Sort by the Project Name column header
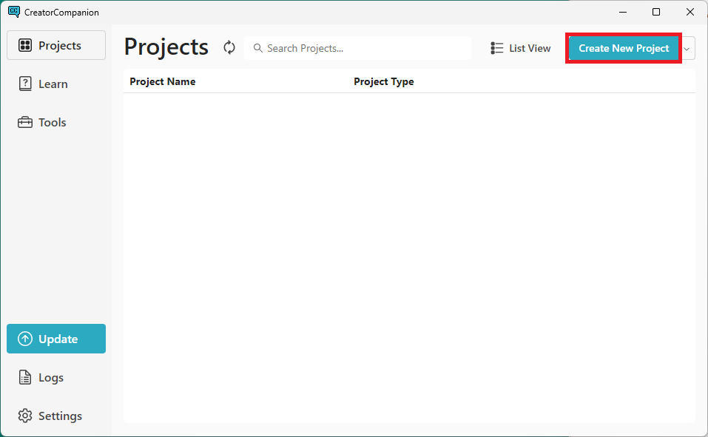 click(x=163, y=82)
